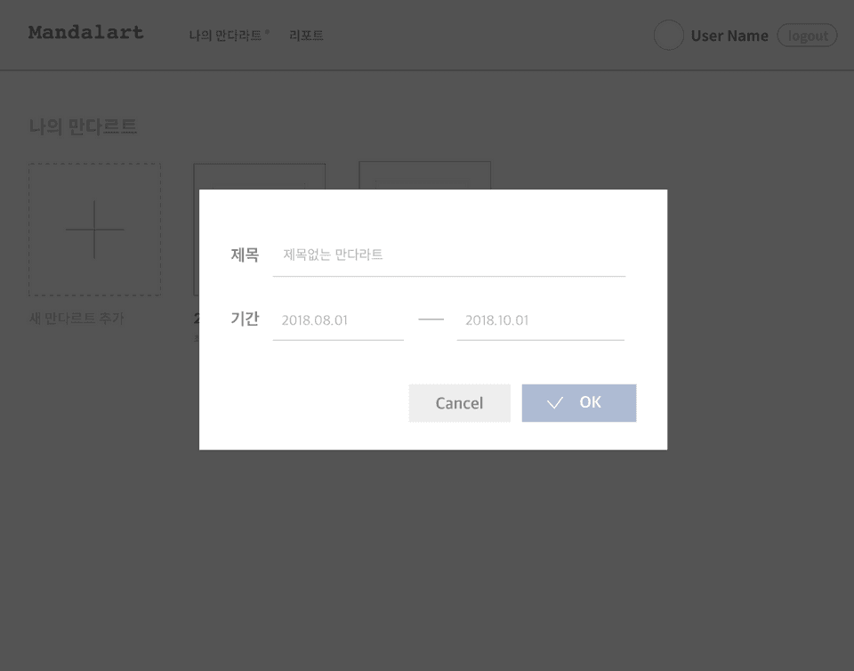Confirm with the OK button

click(579, 402)
